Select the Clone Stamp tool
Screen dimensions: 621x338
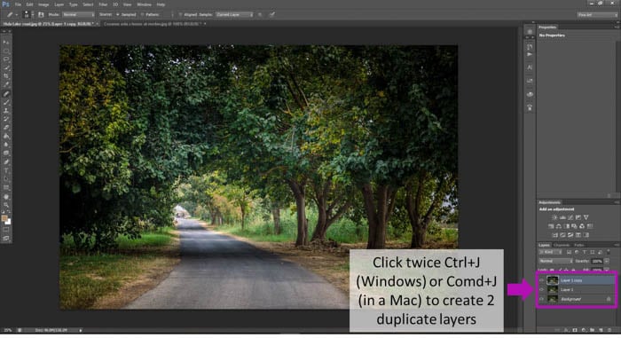6,110
